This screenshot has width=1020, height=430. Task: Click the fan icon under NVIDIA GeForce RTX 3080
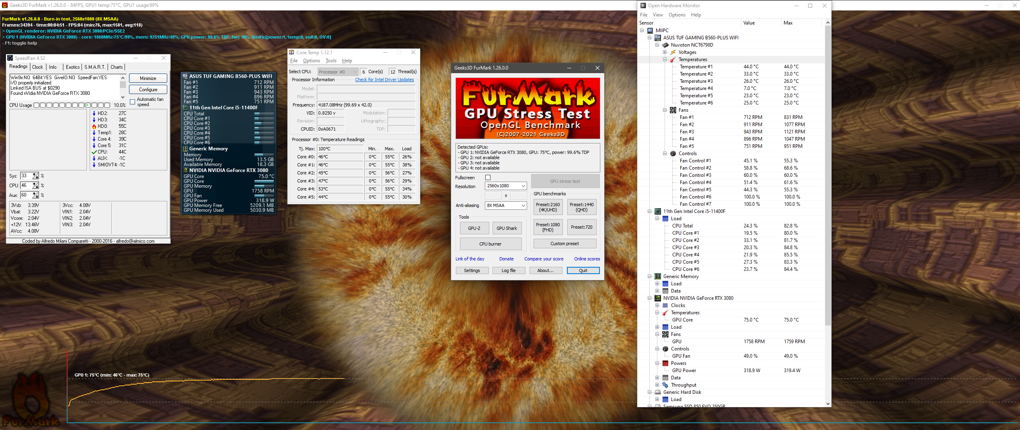[665, 334]
